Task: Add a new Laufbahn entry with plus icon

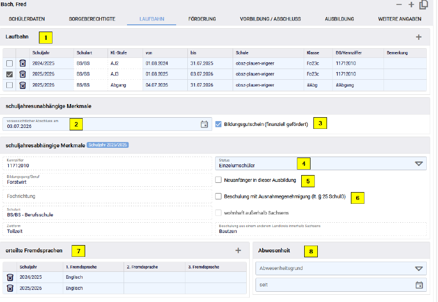Action: tap(419, 37)
